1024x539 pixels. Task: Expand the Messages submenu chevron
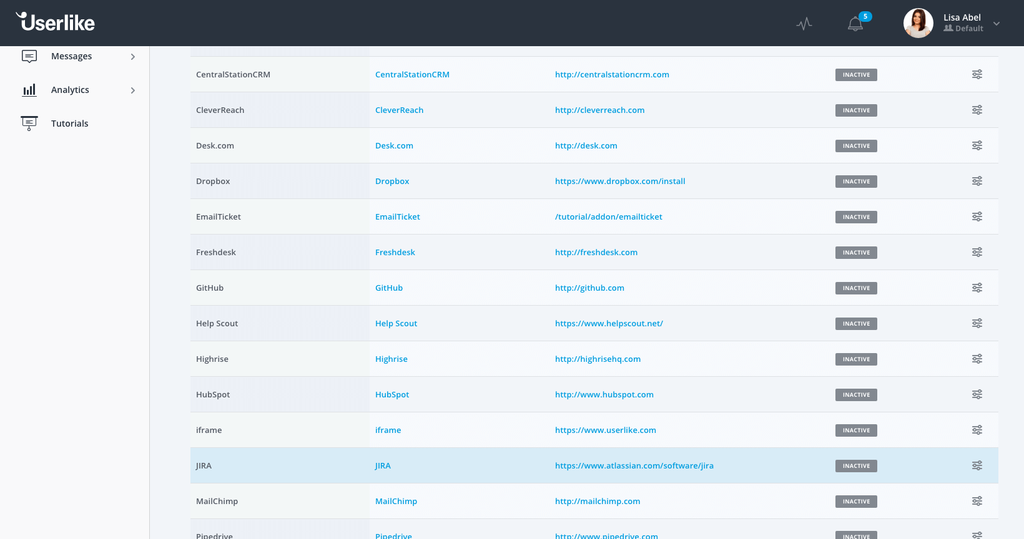pyautogui.click(x=132, y=57)
